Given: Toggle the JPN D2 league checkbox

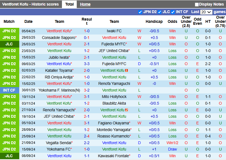Looking at the screenshot, I should coord(140,12).
